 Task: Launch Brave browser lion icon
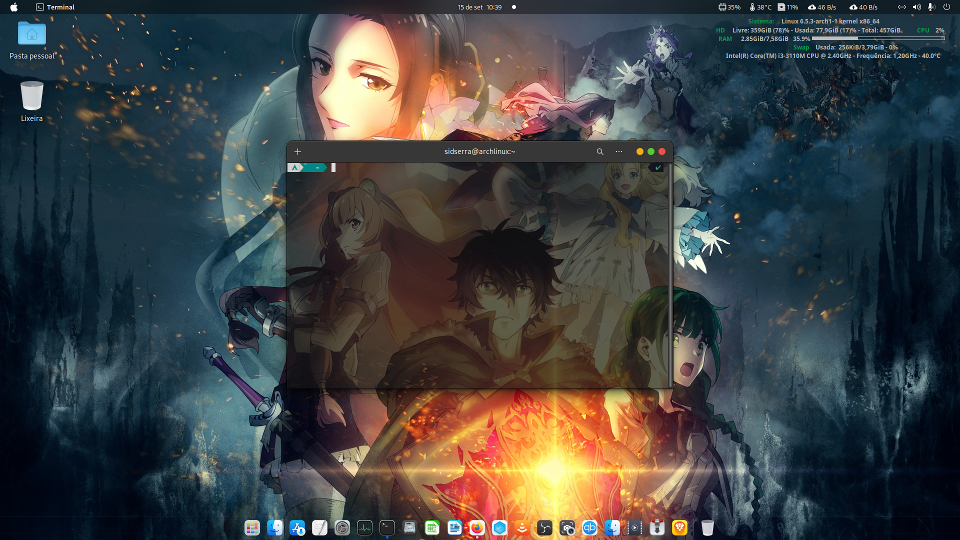click(679, 527)
